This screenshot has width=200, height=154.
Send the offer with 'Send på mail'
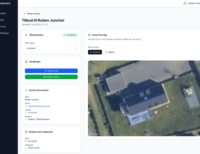coord(51,71)
